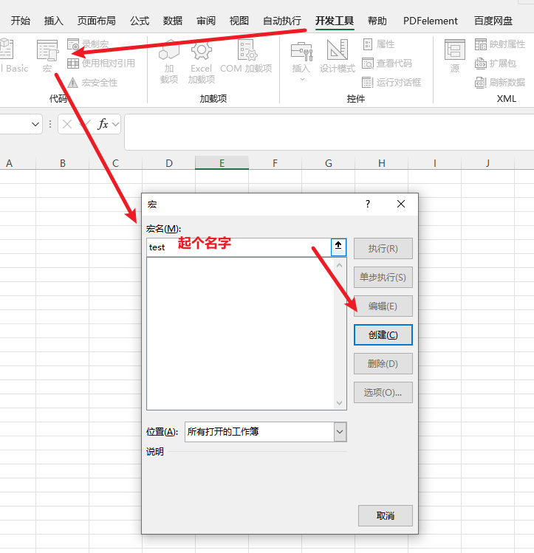Click the 单步执行(S) button
Viewport: 534px width, 553px height.
click(x=383, y=277)
